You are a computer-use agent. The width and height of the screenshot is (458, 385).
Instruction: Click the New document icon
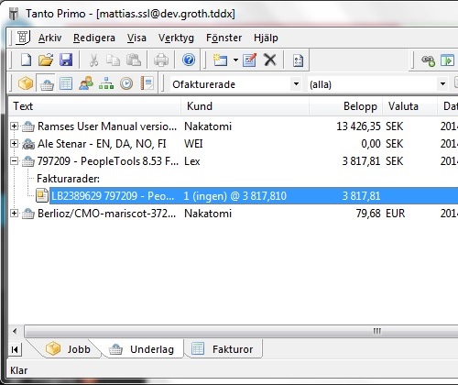[26, 60]
